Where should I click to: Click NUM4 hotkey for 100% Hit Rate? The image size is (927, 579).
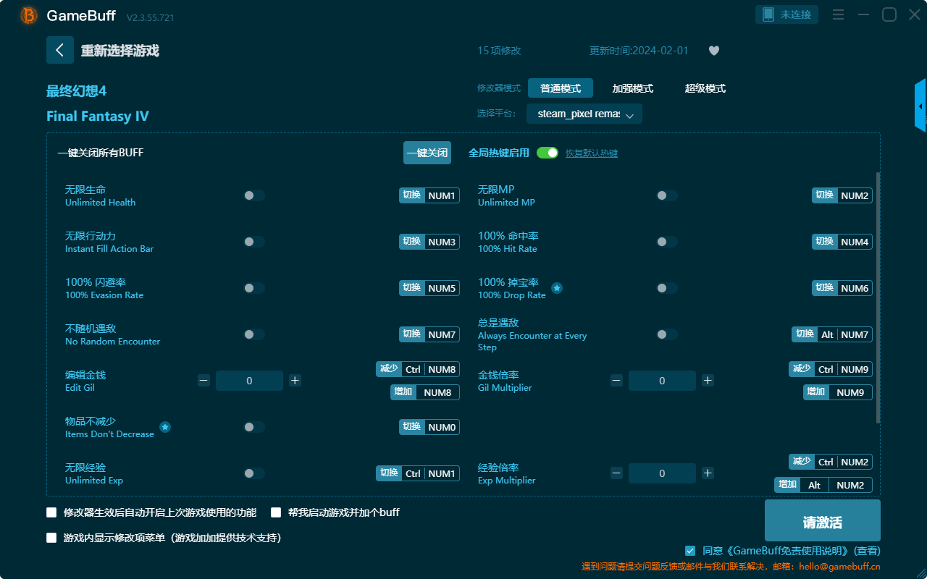pos(842,242)
